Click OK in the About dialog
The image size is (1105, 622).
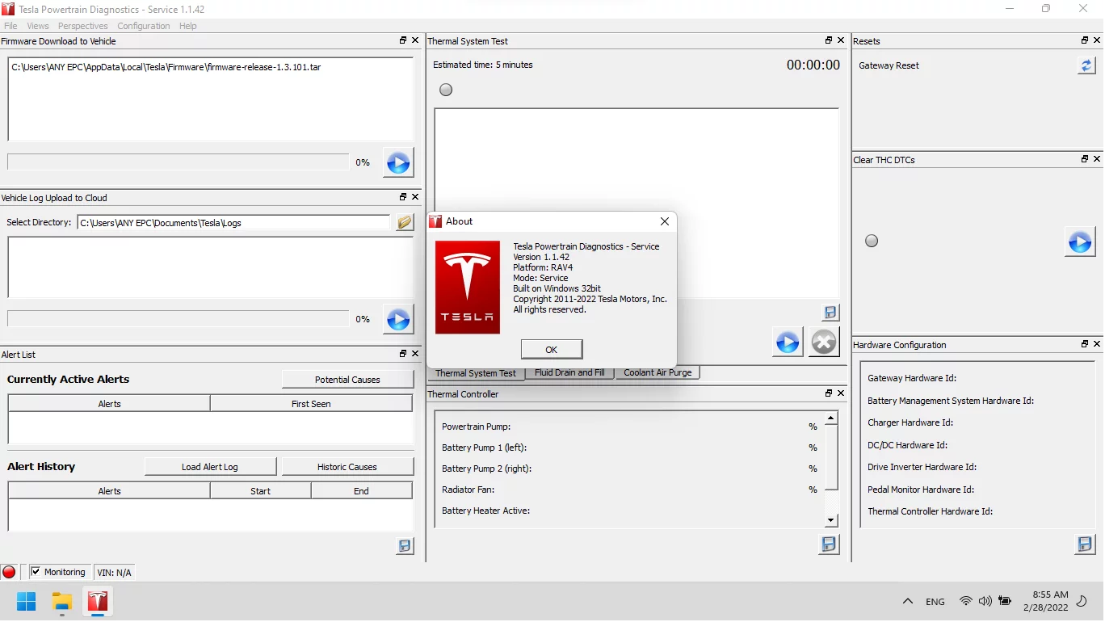point(552,349)
